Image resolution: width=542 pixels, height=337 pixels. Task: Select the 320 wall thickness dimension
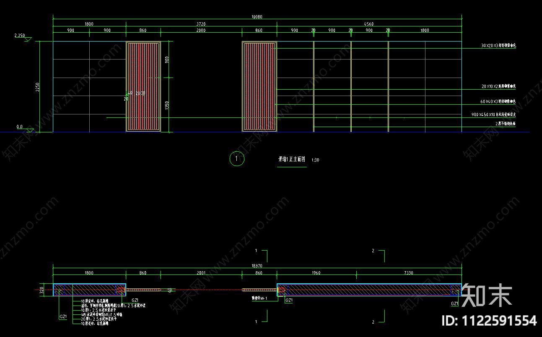(x=41, y=290)
